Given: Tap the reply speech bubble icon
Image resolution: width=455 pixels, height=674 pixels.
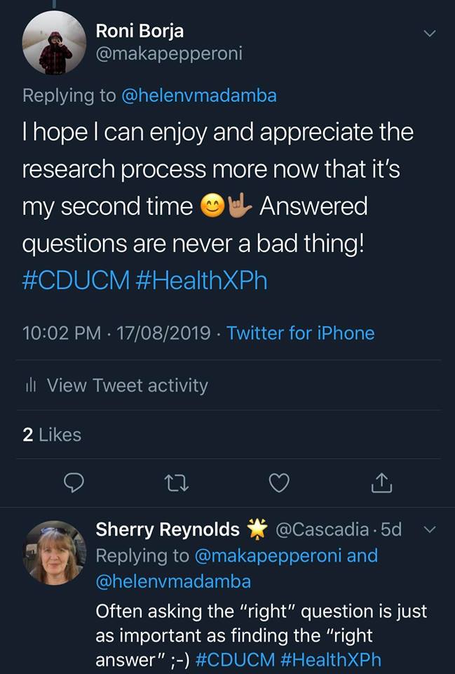Looking at the screenshot, I should coord(74,482).
